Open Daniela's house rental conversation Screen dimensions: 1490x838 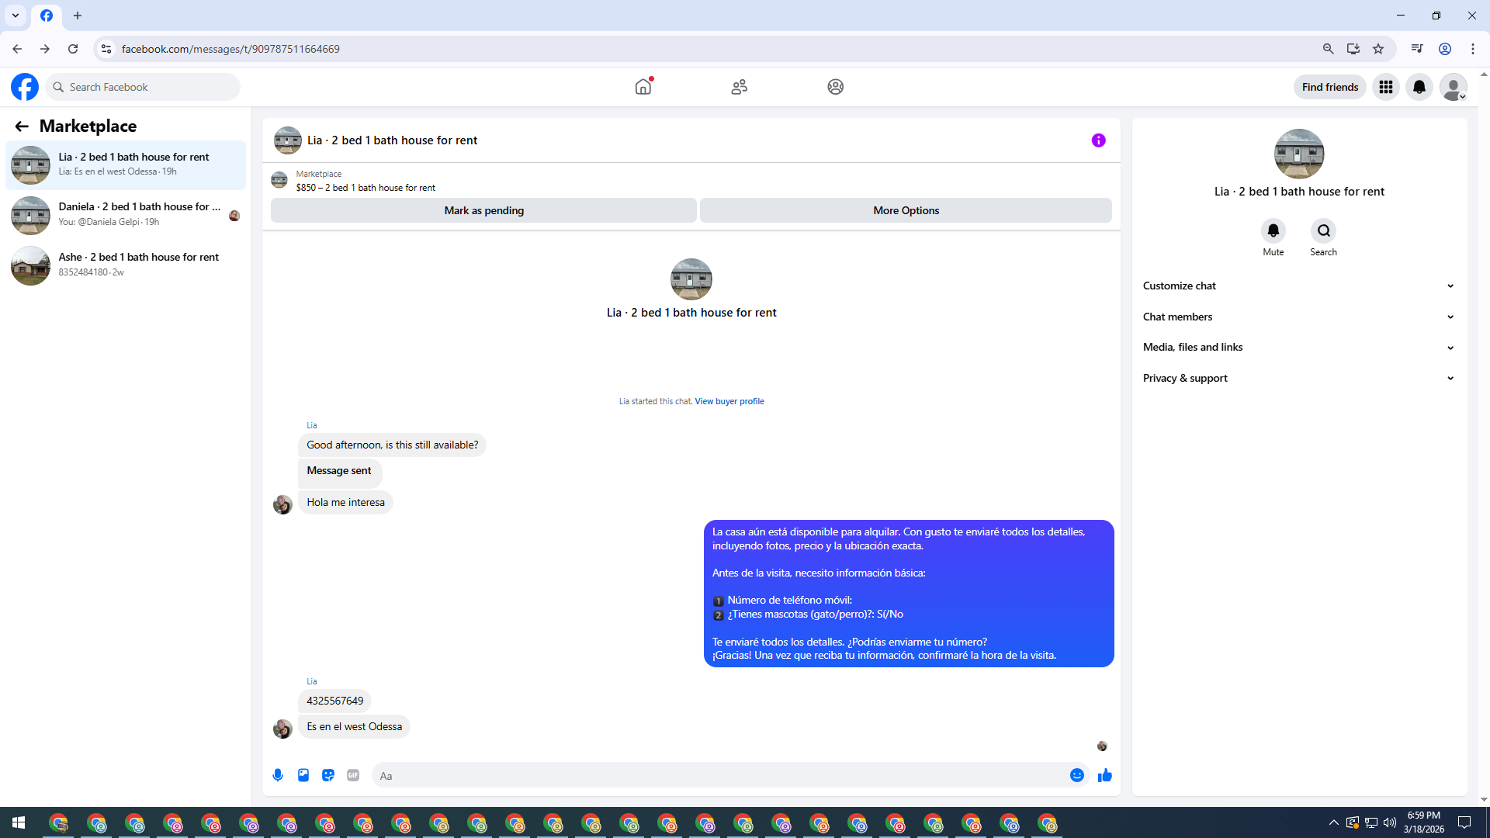coord(126,214)
